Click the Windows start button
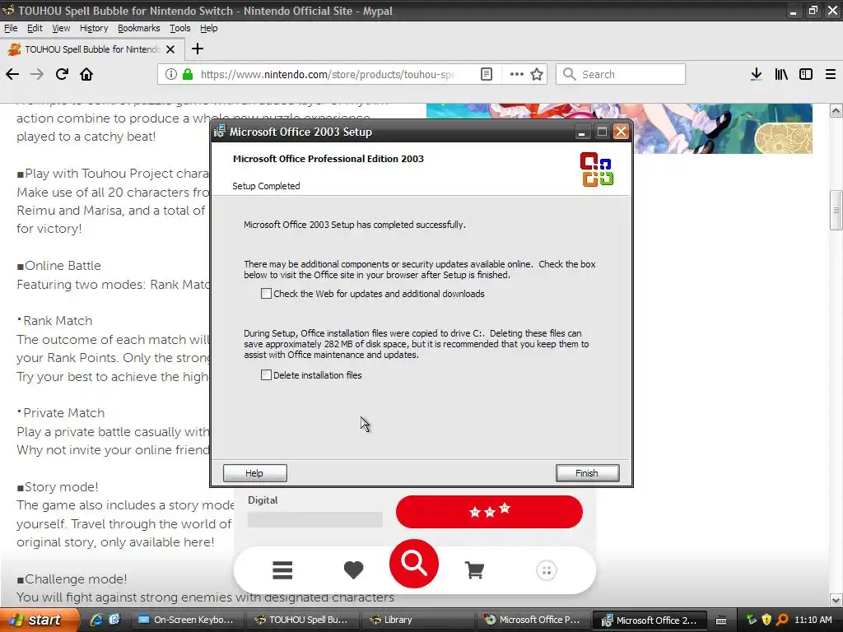843x632 pixels. pyautogui.click(x=39, y=620)
